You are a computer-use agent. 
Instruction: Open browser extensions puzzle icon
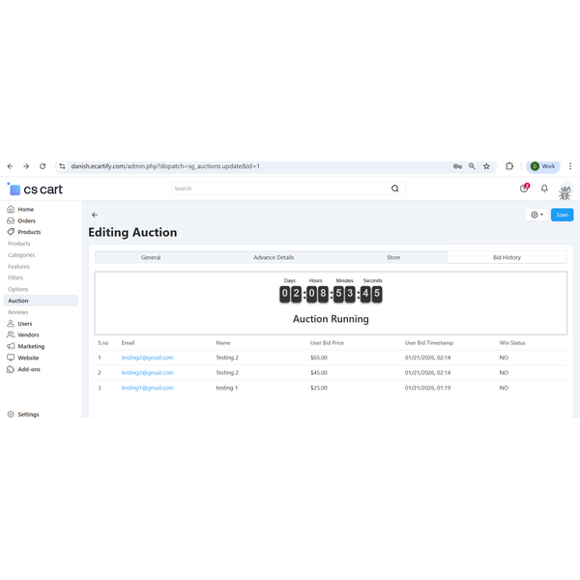pos(509,166)
